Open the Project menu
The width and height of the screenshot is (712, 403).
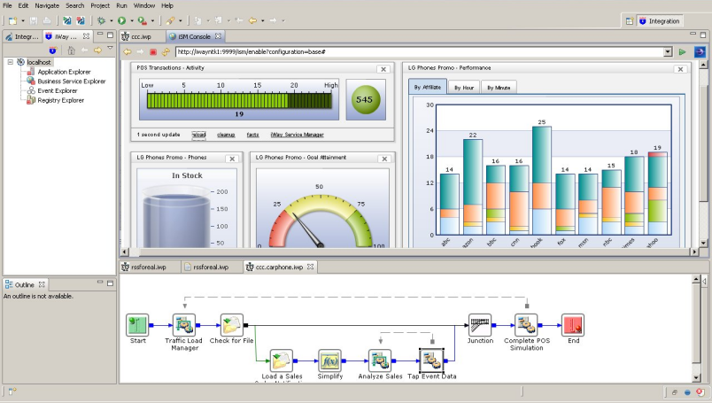pos(99,5)
